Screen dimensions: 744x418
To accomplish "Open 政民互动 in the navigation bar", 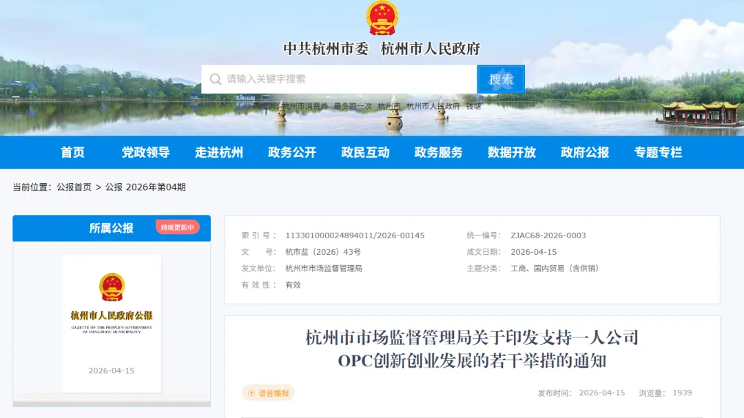I will click(365, 152).
